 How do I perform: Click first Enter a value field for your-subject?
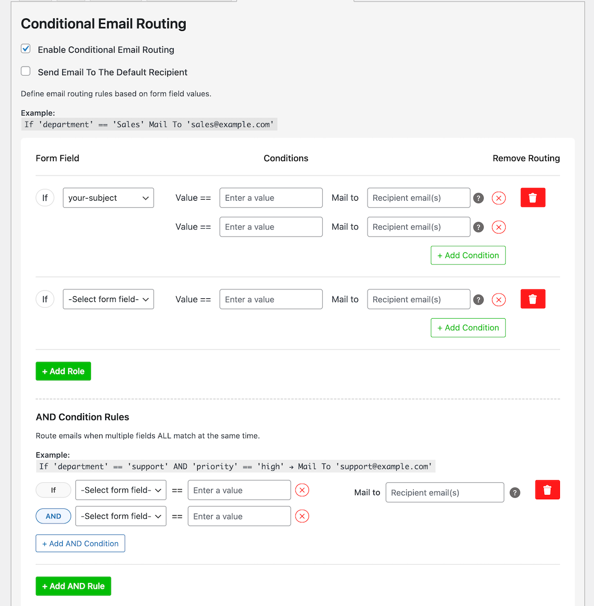point(271,198)
